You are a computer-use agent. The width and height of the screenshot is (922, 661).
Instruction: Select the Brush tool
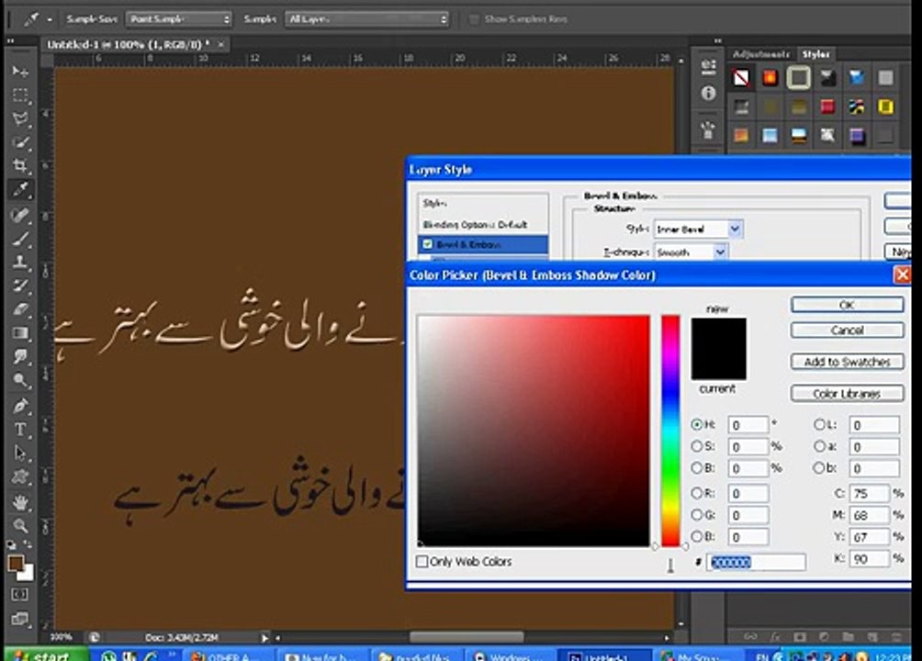click(20, 238)
